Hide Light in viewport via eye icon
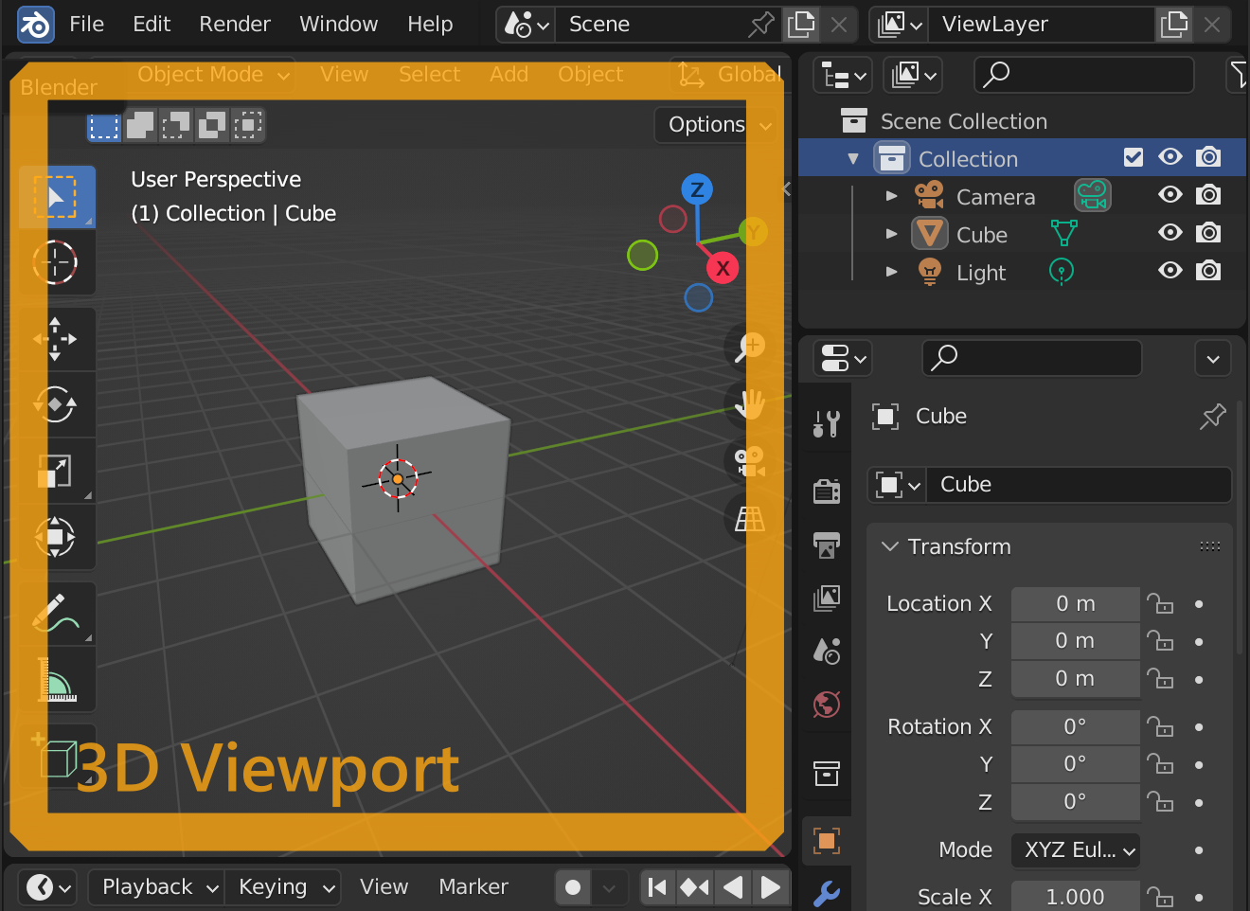The image size is (1250, 911). [x=1170, y=271]
